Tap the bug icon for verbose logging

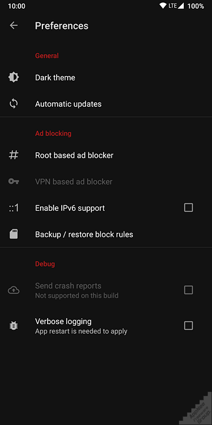[14, 325]
